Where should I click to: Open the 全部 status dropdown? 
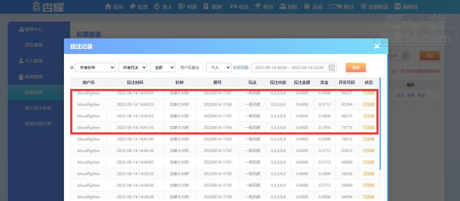coord(163,67)
